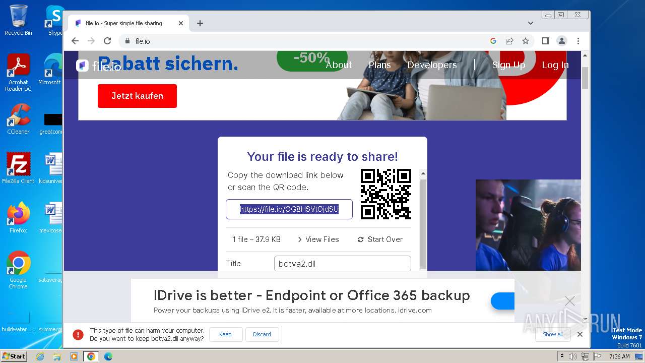This screenshot has height=363, width=645.
Task: Click the Title field botva2.dll
Action: coord(343,264)
